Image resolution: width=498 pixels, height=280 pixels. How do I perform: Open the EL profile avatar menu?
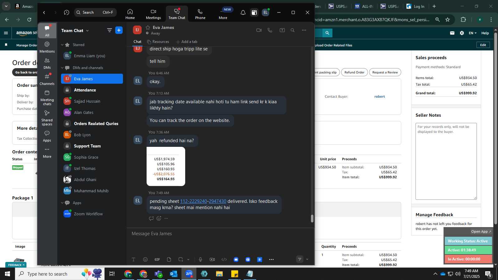(265, 12)
